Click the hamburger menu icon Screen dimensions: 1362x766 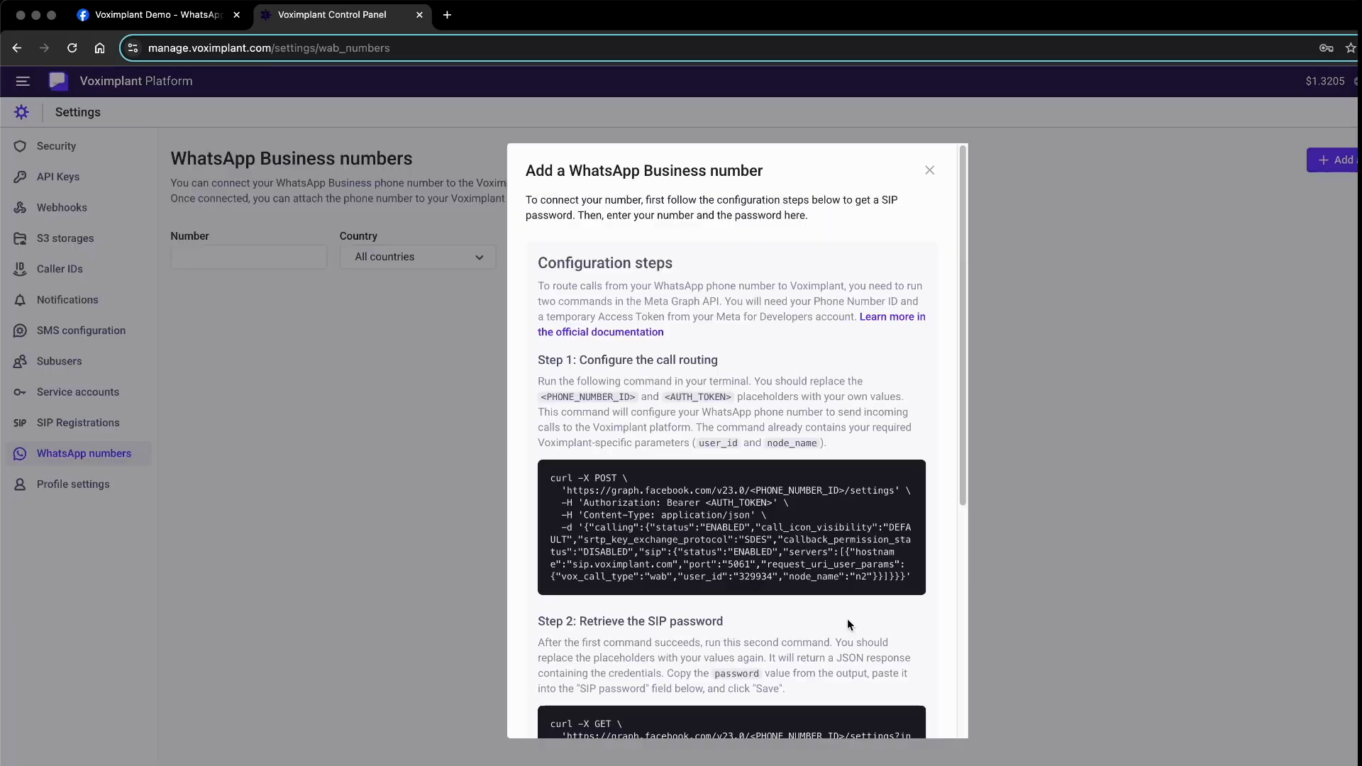(23, 81)
